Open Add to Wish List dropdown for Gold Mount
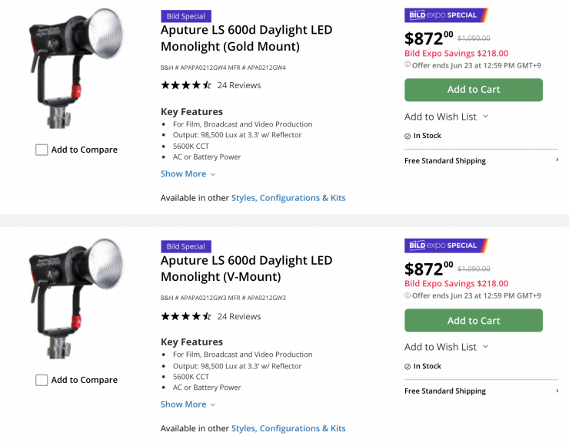The width and height of the screenshot is (569, 442). (446, 117)
